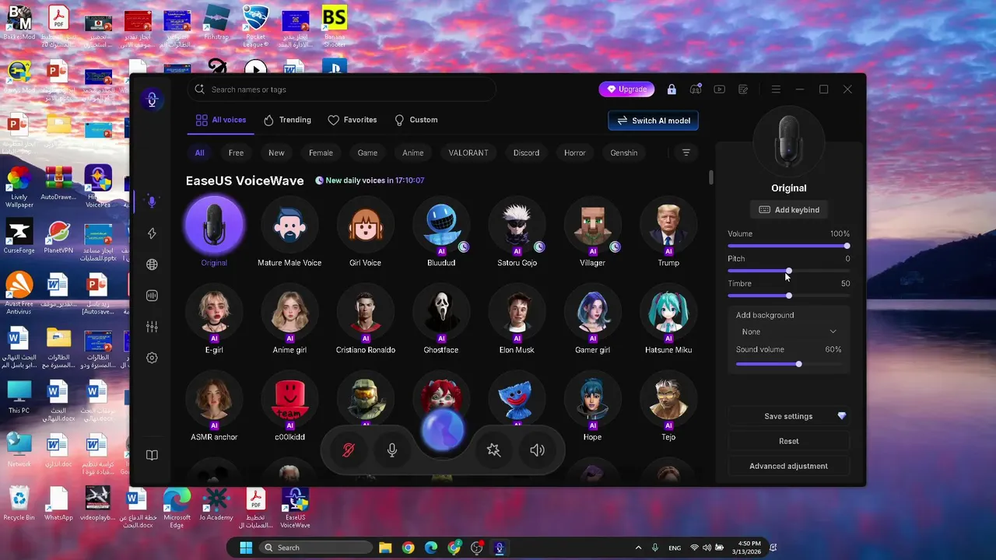The image size is (996, 560).
Task: Expand the taskbar hidden icons chevron
Action: [639, 548]
